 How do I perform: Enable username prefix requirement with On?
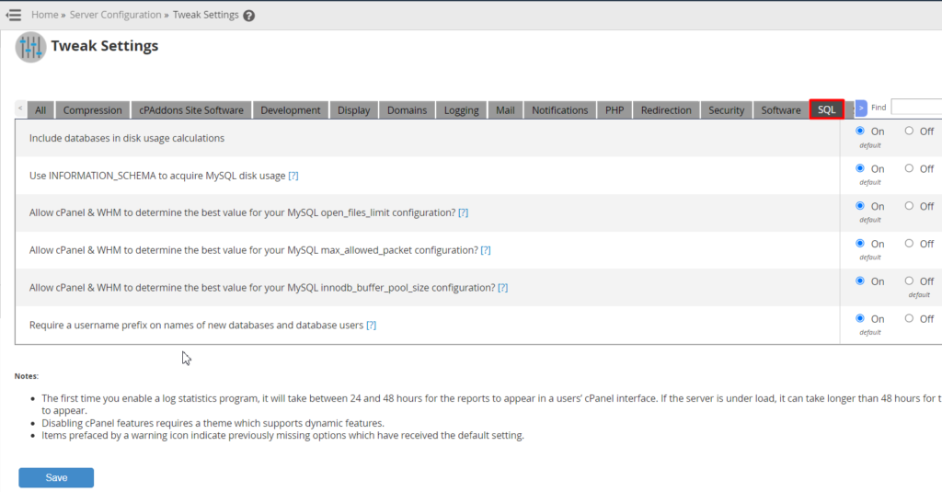[860, 318]
